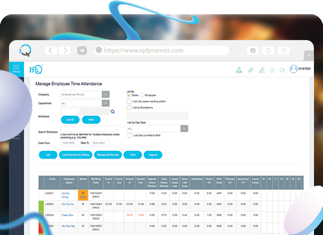Click the Employee code input field
The width and height of the screenshot is (323, 235).
(x=70, y=111)
